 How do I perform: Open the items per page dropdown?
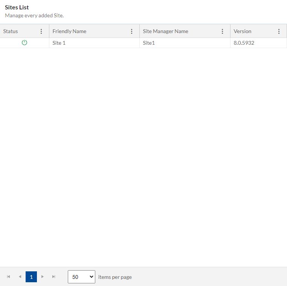click(x=81, y=277)
